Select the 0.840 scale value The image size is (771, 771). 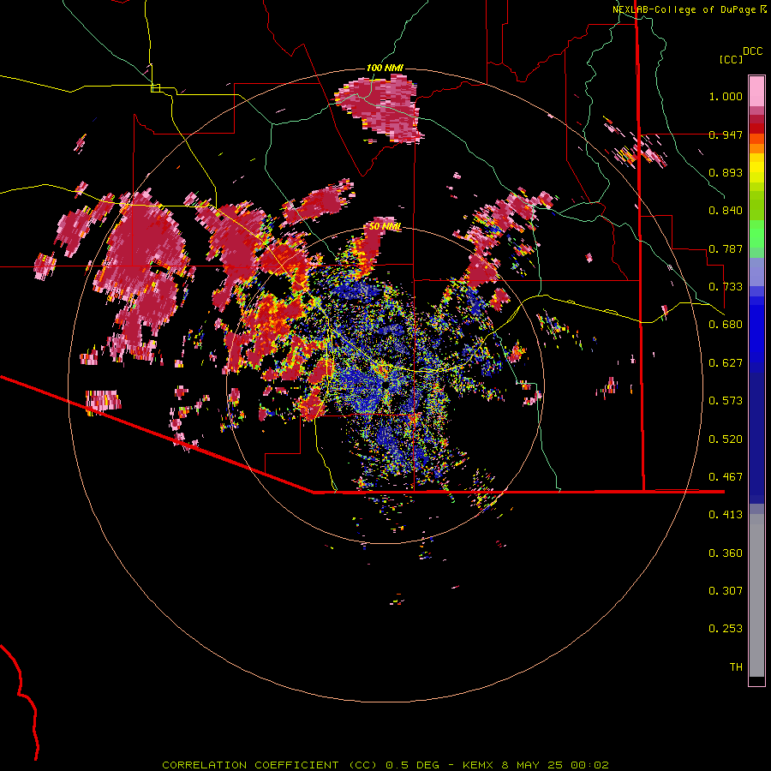point(726,211)
